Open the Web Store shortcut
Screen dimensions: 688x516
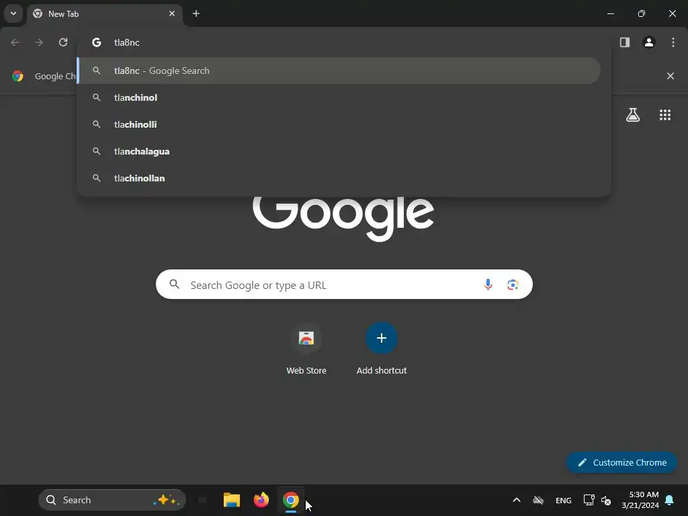pyautogui.click(x=306, y=349)
